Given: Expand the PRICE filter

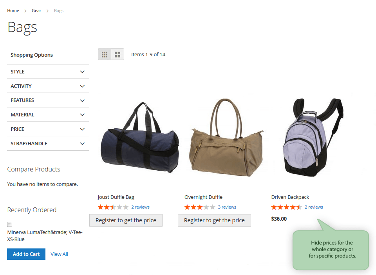Looking at the screenshot, I should 48,129.
